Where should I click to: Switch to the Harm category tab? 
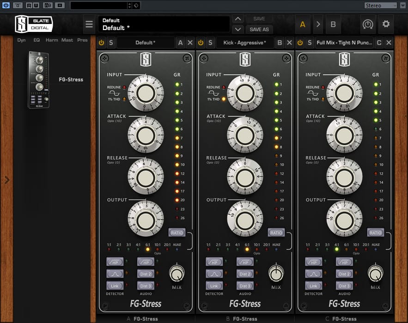52,40
